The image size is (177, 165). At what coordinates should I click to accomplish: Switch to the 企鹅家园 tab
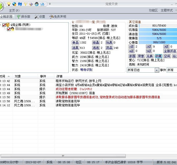click(x=7, y=17)
